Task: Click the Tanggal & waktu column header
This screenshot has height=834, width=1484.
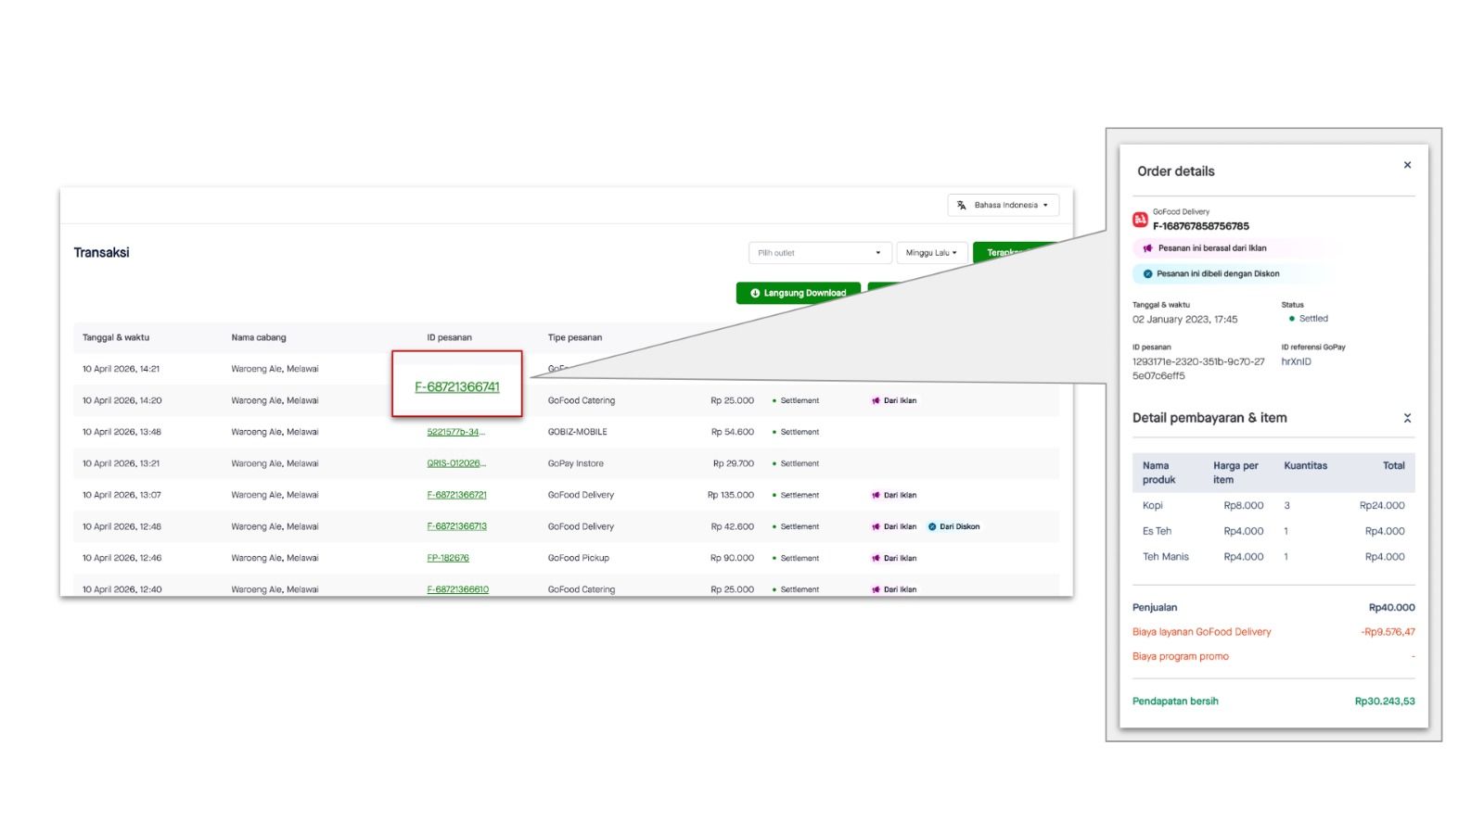Action: pyautogui.click(x=116, y=338)
